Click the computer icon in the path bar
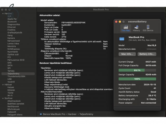This screenshot has height=124, width=166. (x=41, y=114)
